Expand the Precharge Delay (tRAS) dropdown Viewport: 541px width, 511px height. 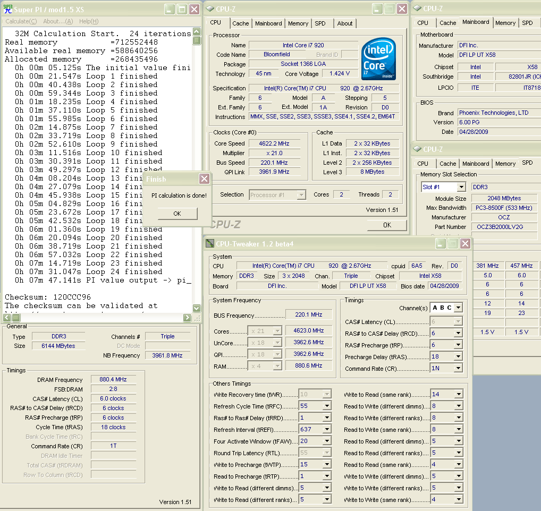(x=458, y=356)
